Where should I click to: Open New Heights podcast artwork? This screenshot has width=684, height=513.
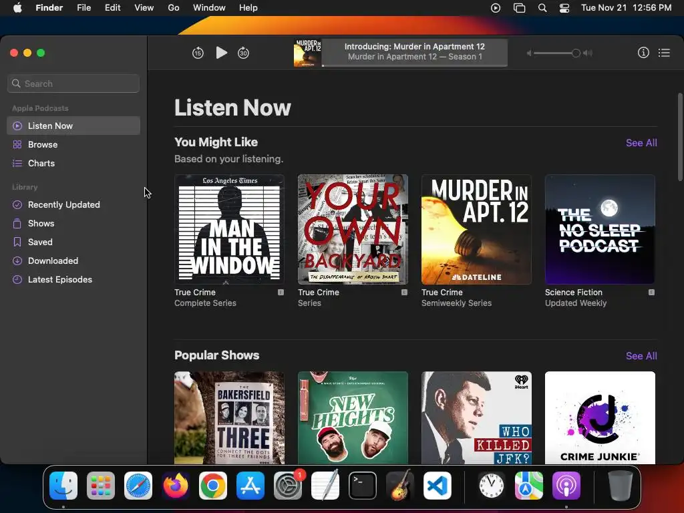353,418
